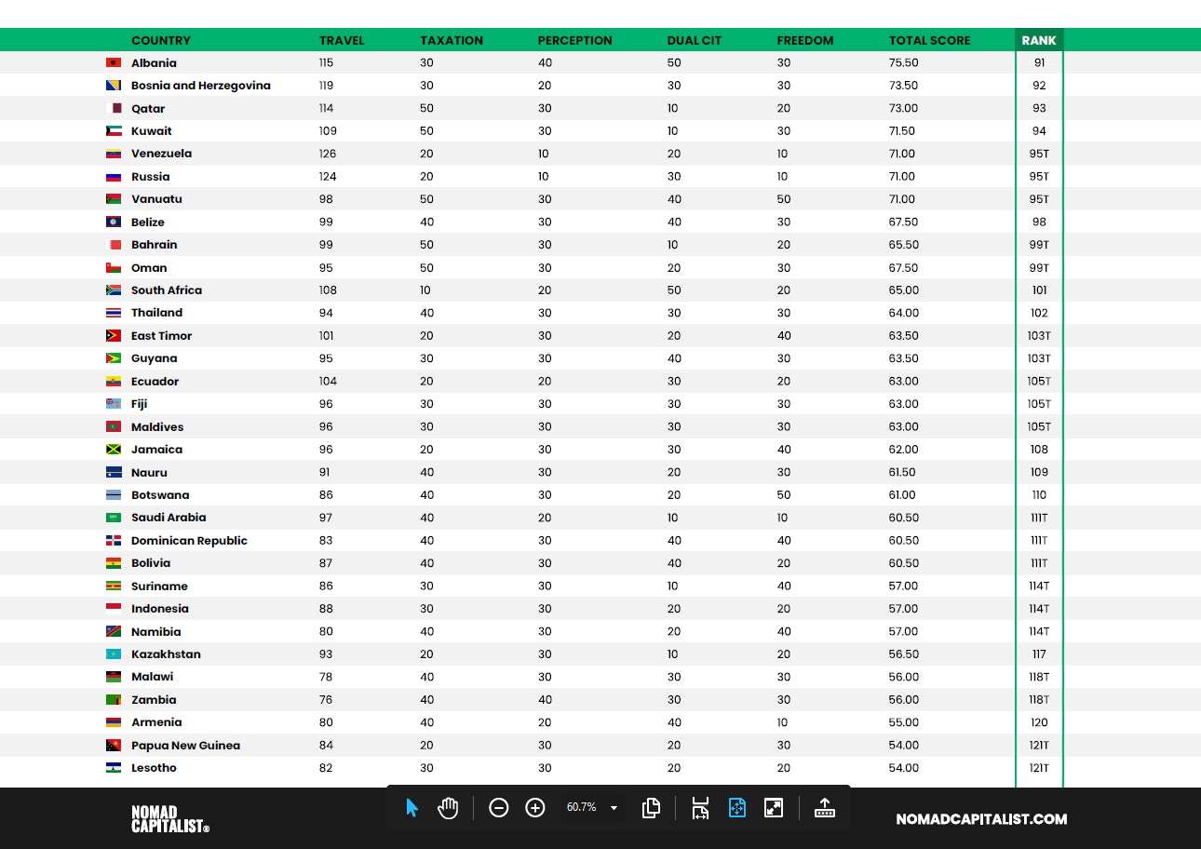Click the Papua New Guinea flag icon

tap(114, 746)
